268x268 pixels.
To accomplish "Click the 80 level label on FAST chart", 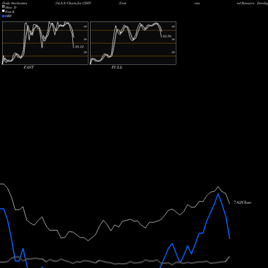I will point(85,26).
